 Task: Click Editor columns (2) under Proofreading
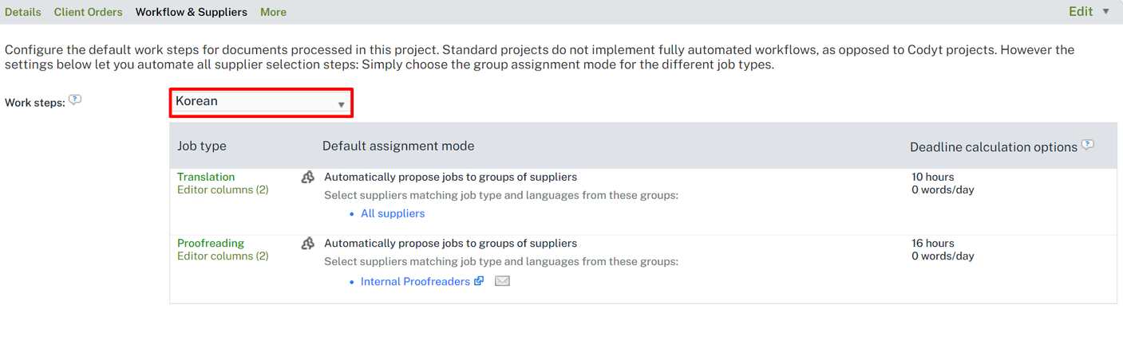[x=223, y=256]
